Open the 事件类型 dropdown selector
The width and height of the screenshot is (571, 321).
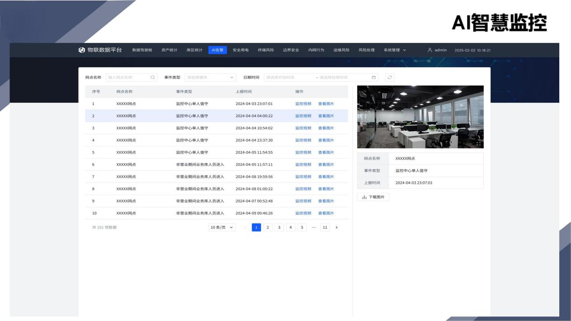210,77
